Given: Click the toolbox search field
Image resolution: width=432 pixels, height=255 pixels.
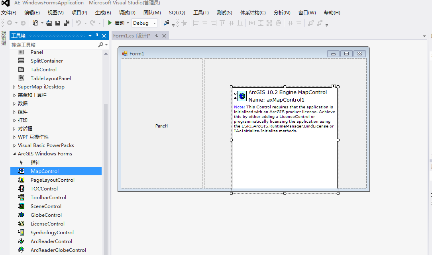Looking at the screenshot, I should pos(54,45).
